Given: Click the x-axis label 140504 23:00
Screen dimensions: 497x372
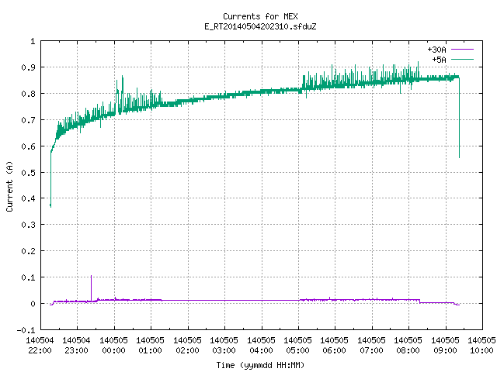Looking at the screenshot, I should point(76,346).
